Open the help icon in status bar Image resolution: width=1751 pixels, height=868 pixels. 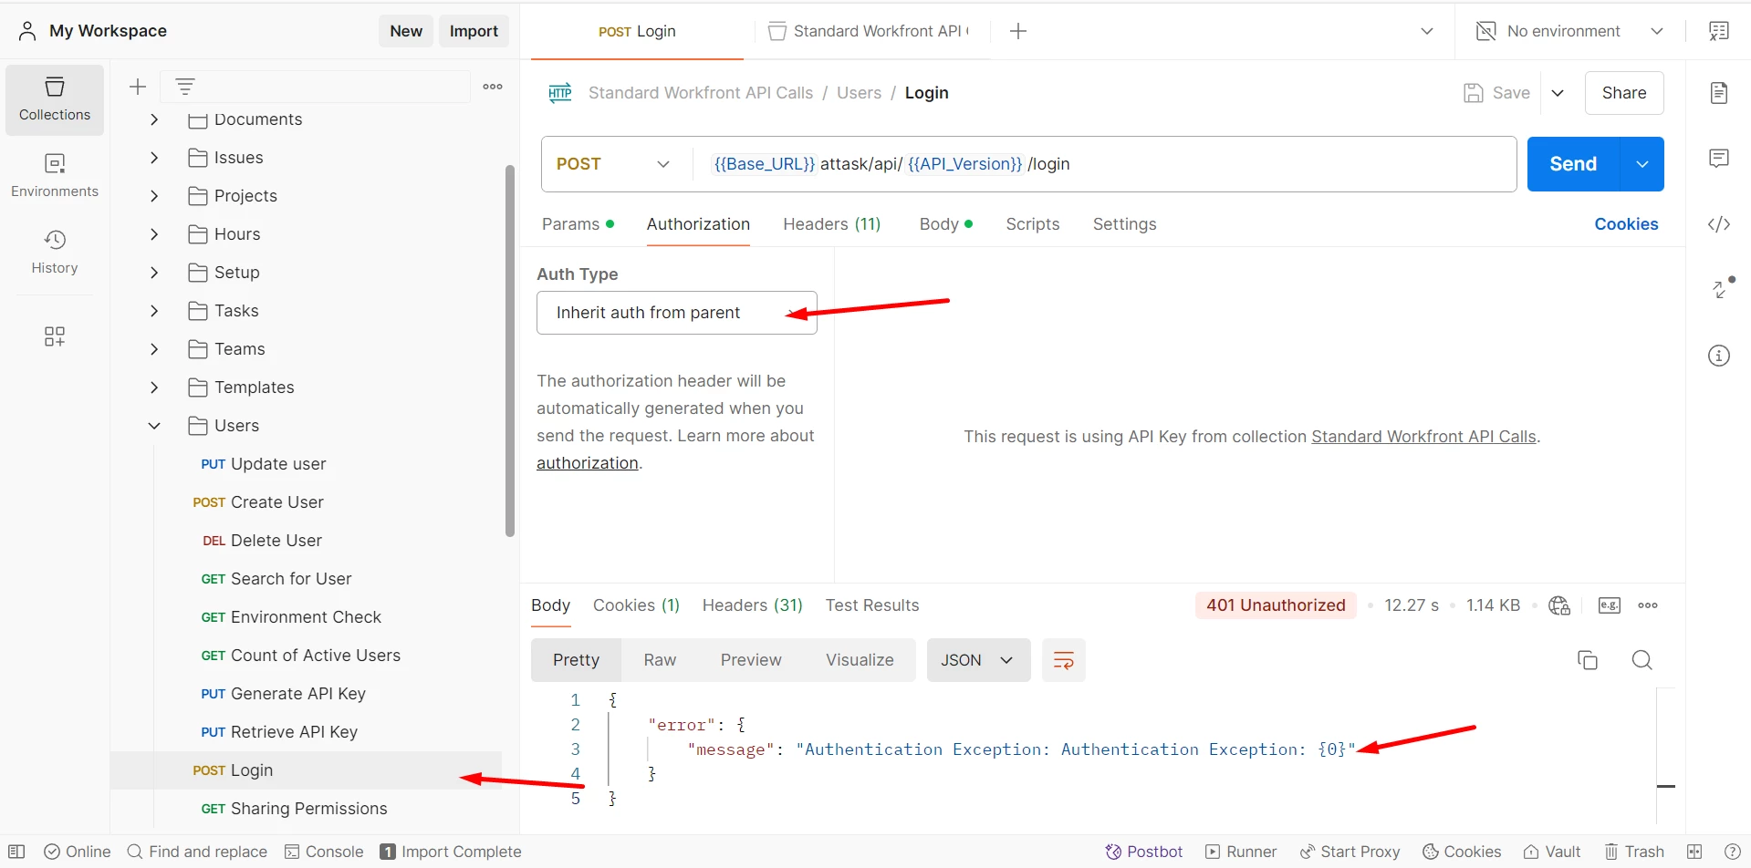(x=1733, y=852)
